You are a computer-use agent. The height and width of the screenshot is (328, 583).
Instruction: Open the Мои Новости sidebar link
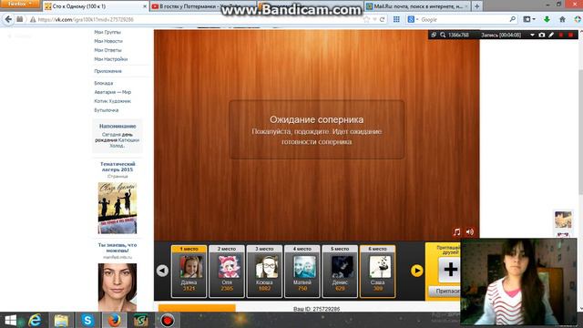pos(108,41)
